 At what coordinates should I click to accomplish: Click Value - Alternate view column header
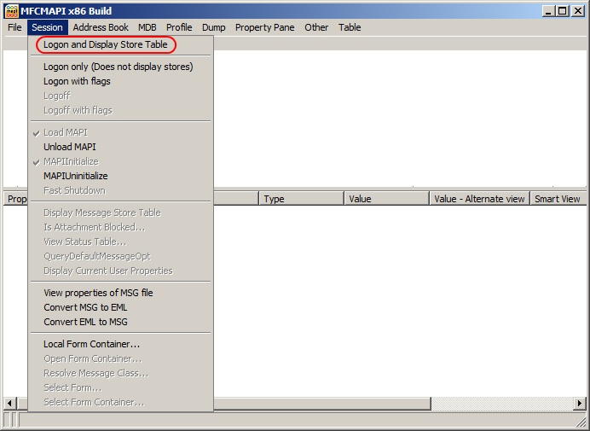(x=480, y=199)
